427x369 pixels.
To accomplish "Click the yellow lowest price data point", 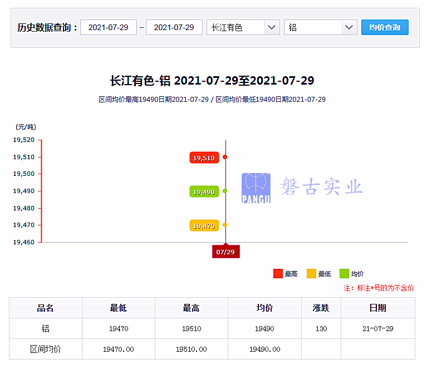I will pos(225,225).
